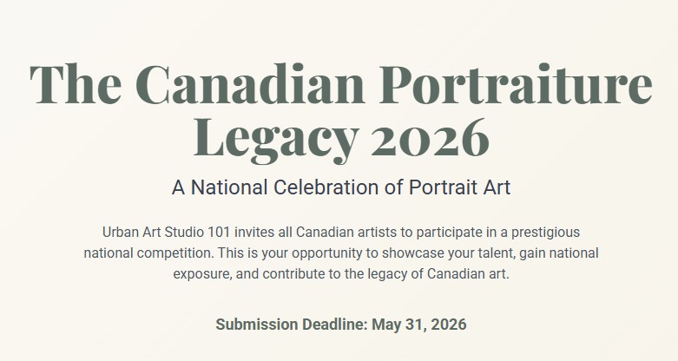Viewport: 678px width, 361px height.
Task: Click the word "exposure" in the paragraph
Action: click(201, 274)
